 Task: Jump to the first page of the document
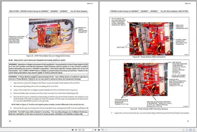(x=73, y=130)
